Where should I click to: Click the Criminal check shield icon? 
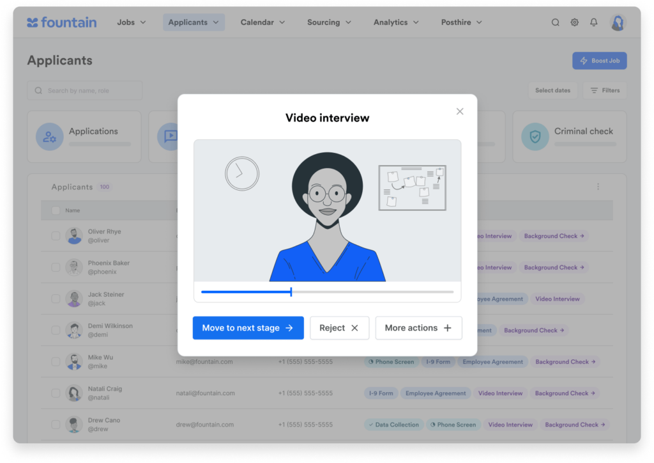[x=535, y=136]
